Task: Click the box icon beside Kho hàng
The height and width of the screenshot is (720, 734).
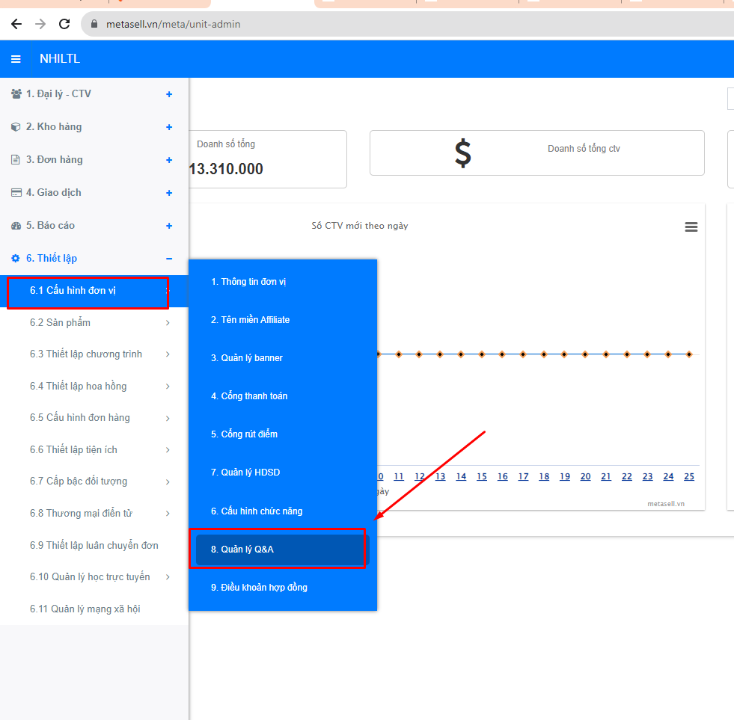Action: (16, 127)
